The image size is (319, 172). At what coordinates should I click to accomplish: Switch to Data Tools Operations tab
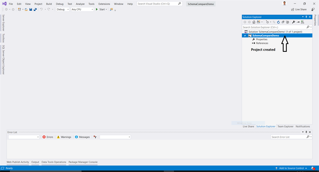pos(54,162)
